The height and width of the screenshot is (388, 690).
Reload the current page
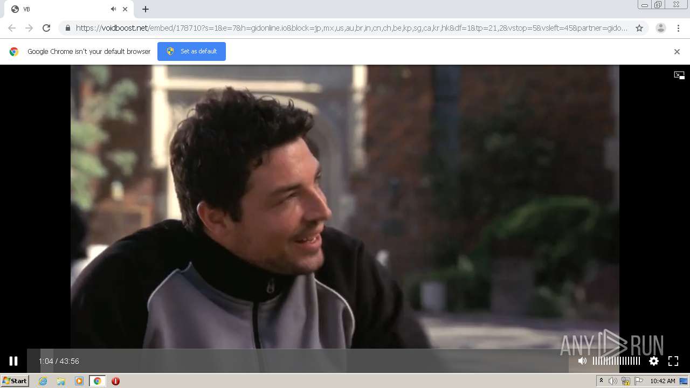46,28
